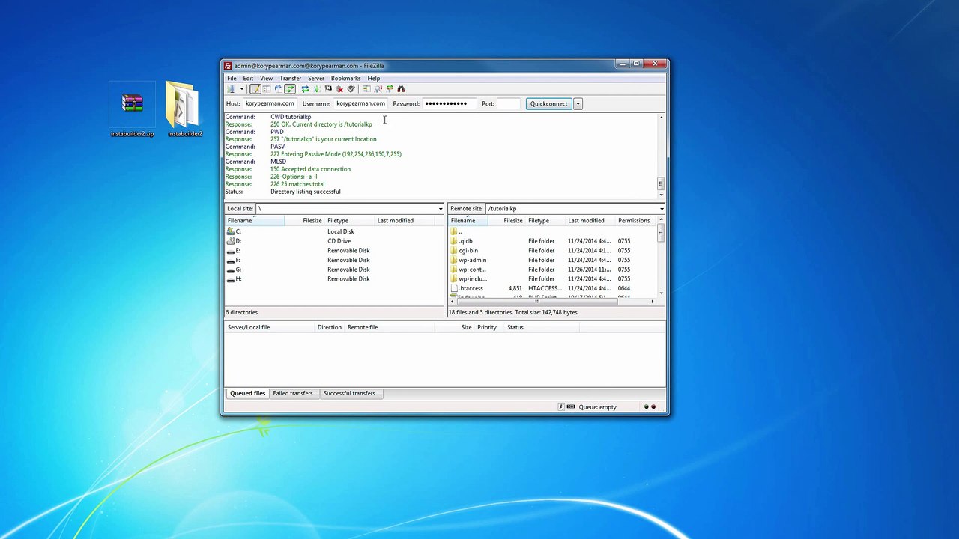Open the directory listing filters icon
The height and width of the screenshot is (539, 959).
366,89
